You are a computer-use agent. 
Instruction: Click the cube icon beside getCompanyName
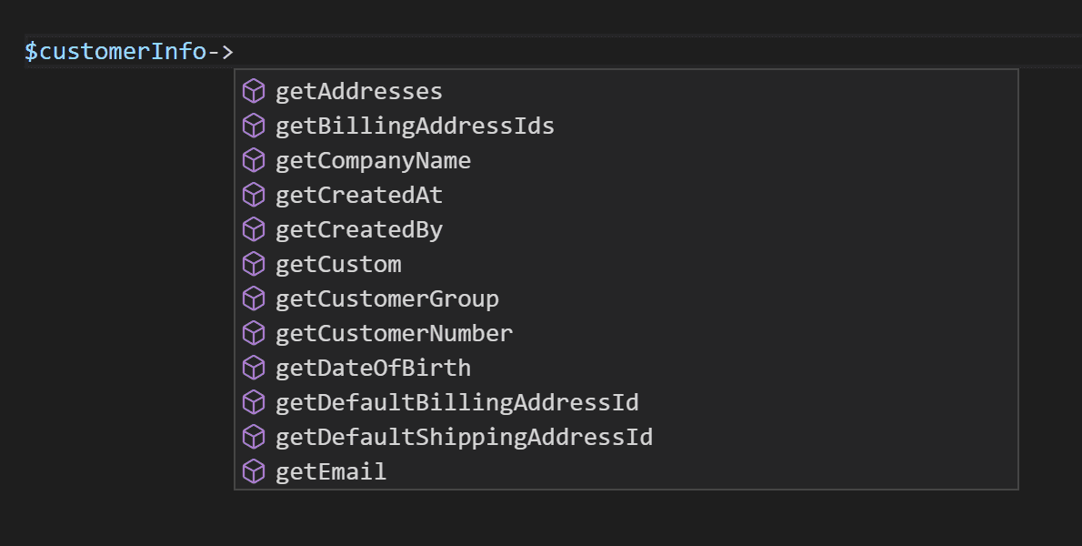(253, 160)
